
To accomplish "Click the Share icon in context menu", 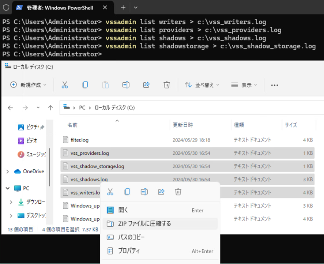I will pyautogui.click(x=161, y=192).
